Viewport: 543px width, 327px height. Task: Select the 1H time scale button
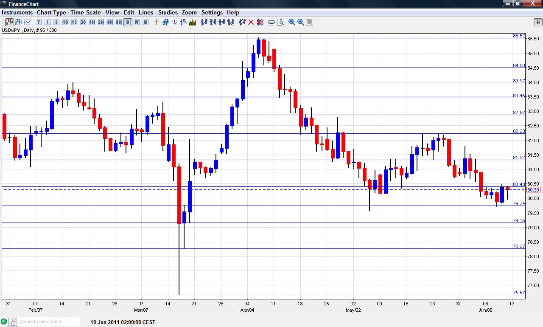[x=92, y=22]
